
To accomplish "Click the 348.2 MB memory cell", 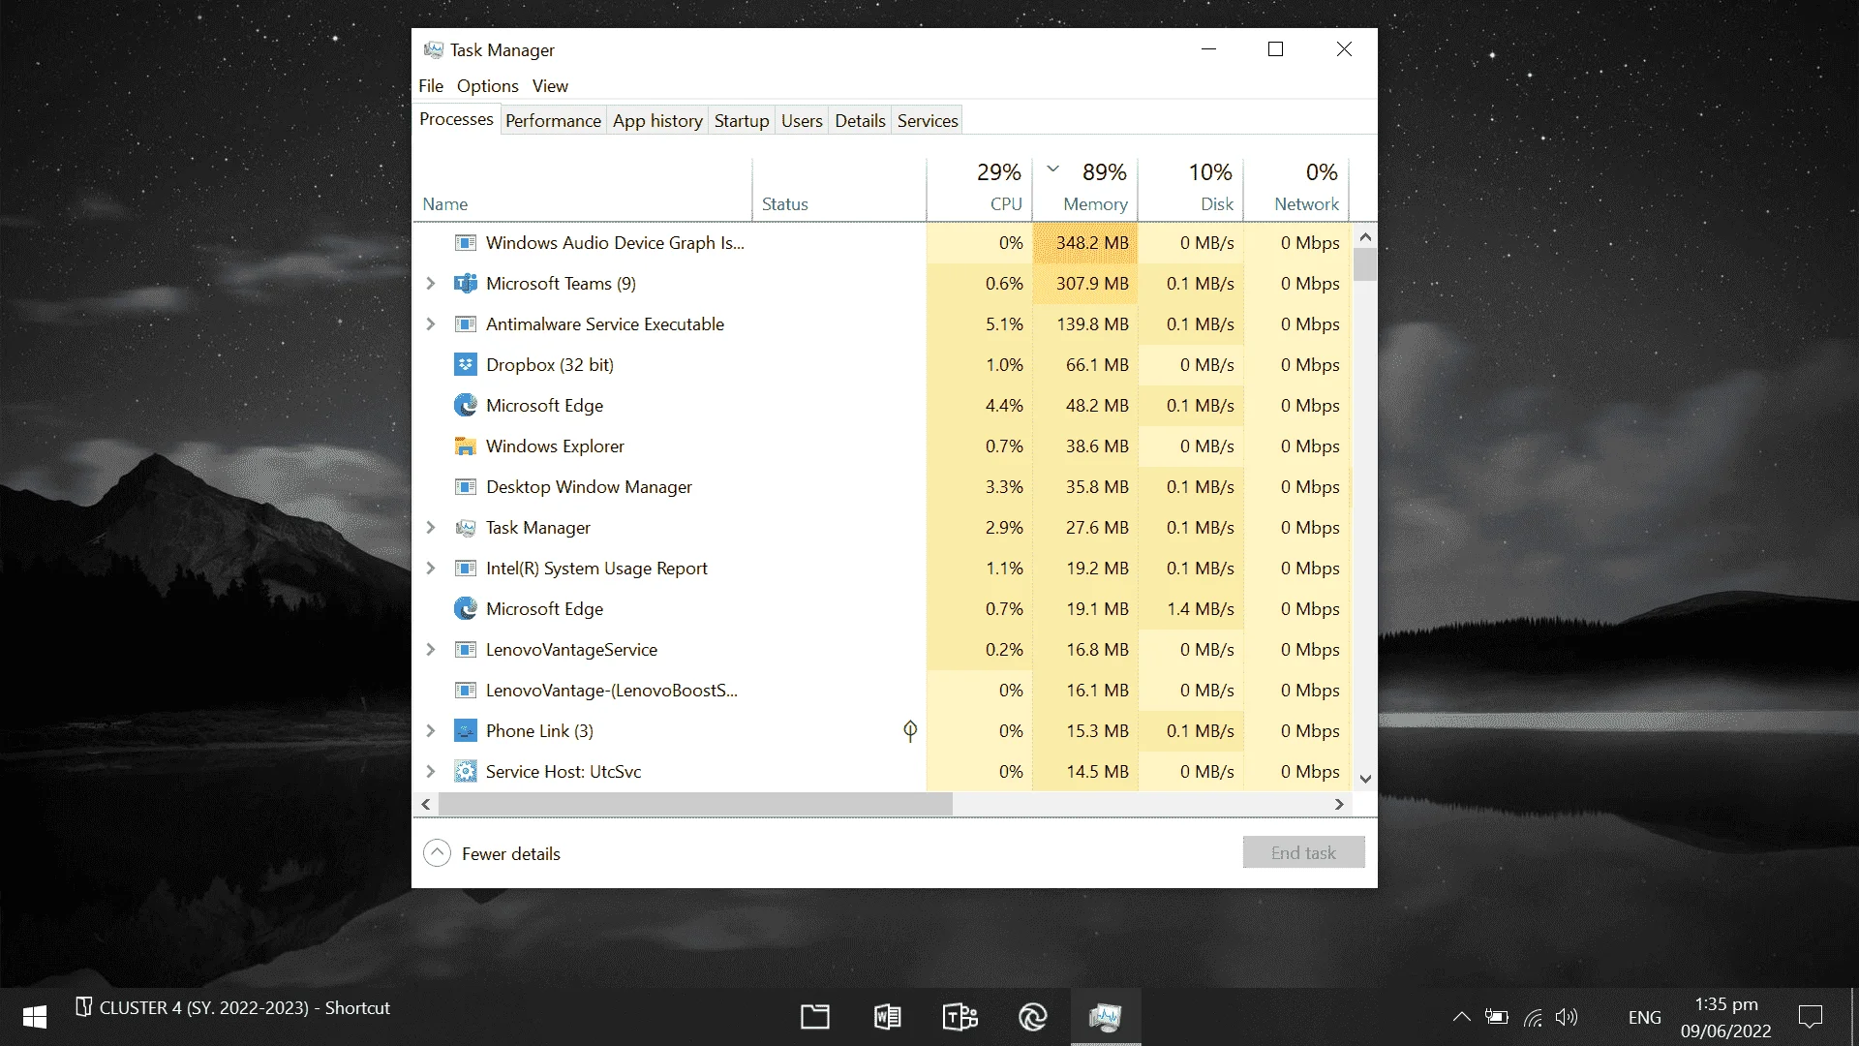I will coord(1085,243).
